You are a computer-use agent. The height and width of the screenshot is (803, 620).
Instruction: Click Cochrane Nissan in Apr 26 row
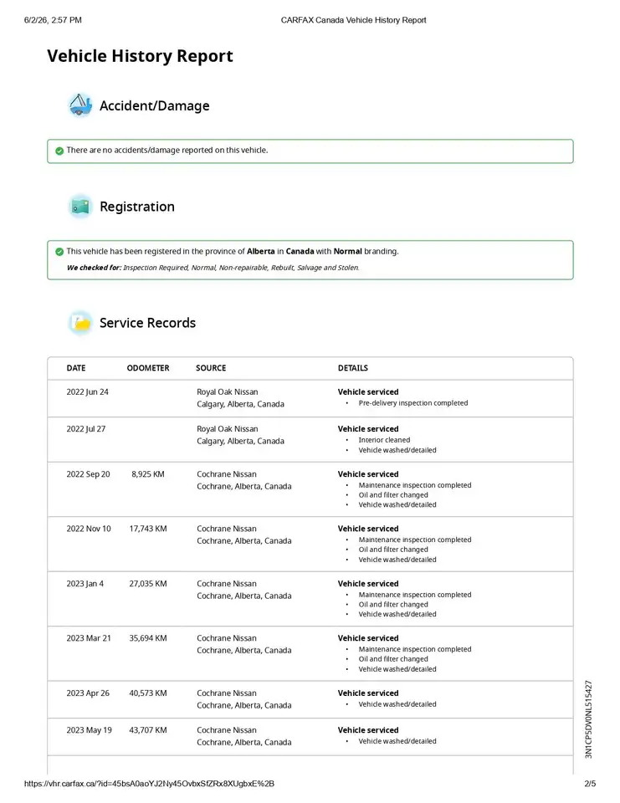[x=227, y=693]
